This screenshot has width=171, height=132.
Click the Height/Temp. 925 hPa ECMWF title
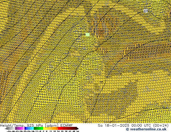[x=36, y=125]
